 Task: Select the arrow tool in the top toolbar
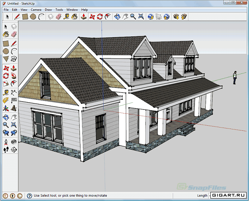pyautogui.click(x=7, y=17)
